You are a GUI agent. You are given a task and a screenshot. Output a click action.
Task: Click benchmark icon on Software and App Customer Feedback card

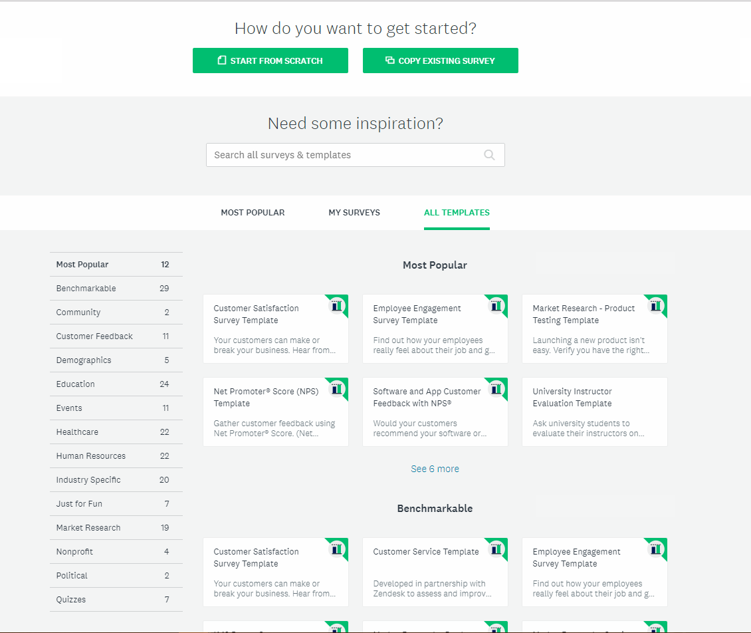click(x=496, y=388)
